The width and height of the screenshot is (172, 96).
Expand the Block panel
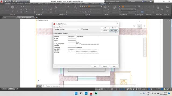(107, 15)
